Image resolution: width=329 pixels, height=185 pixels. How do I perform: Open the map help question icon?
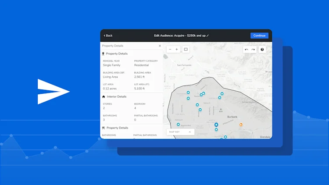pyautogui.click(x=262, y=50)
